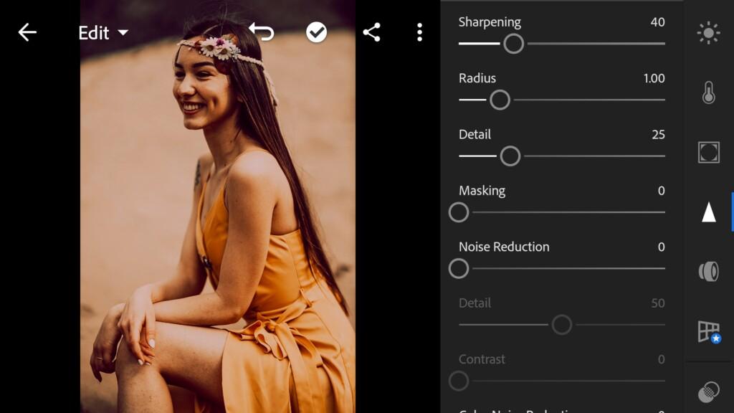Tap the portrait photo preview
Screen dimensions: 734x413
(x=218, y=206)
